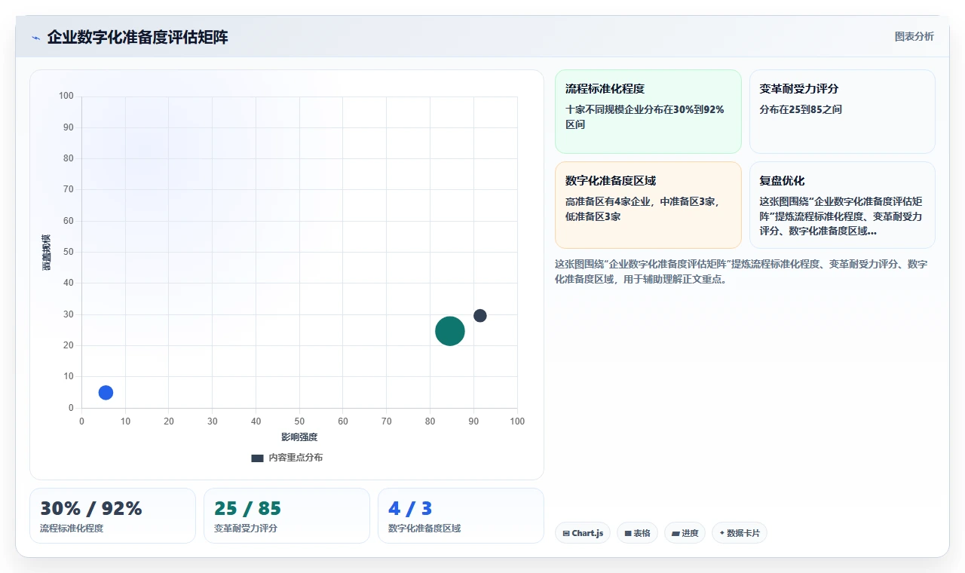This screenshot has height=573, width=965.
Task: Click the 流程标准化程度 caption under 30% / 92%
Action: tap(72, 529)
